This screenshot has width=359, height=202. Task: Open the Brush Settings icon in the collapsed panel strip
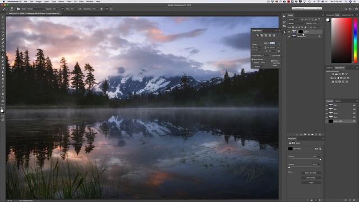pos(284,22)
